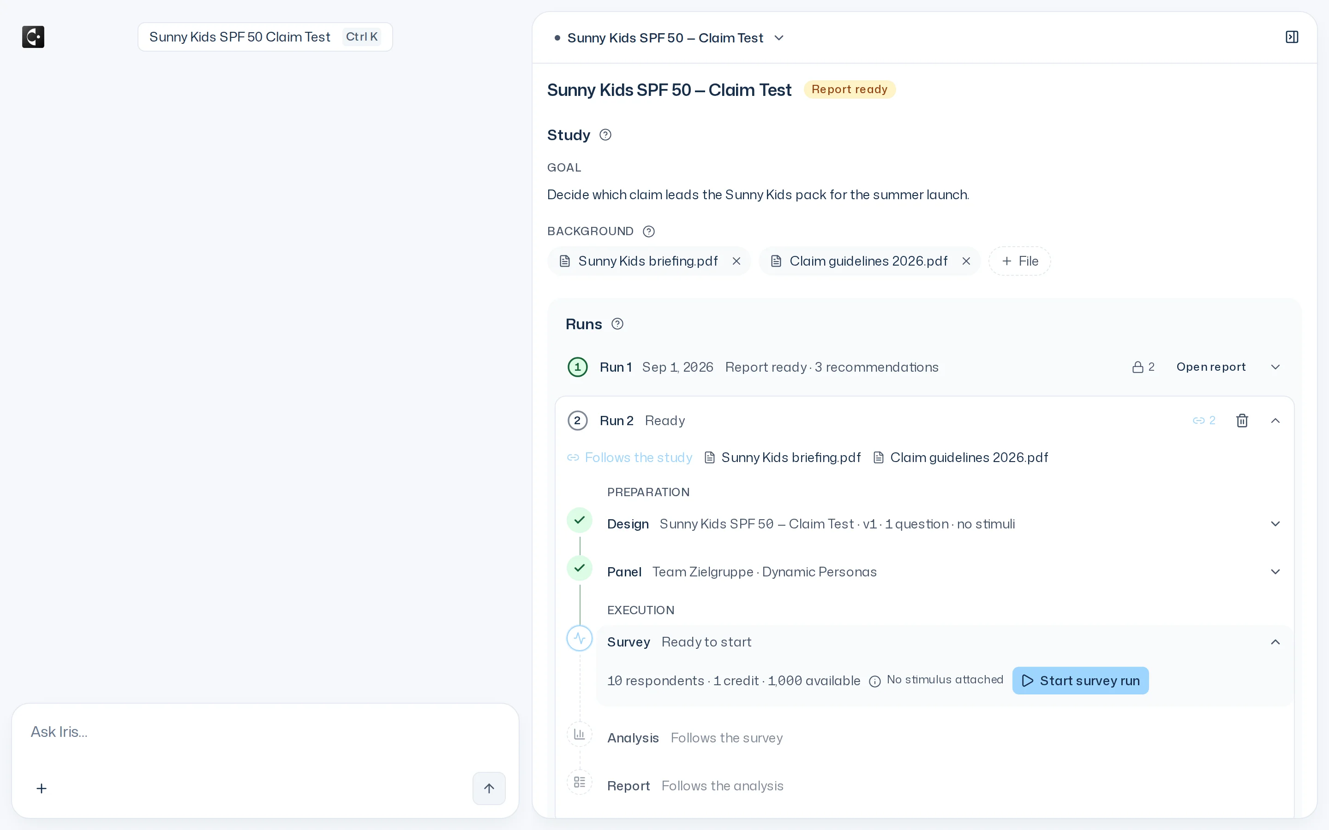The width and height of the screenshot is (1329, 830).
Task: Send message with the up arrow button
Action: (x=489, y=788)
